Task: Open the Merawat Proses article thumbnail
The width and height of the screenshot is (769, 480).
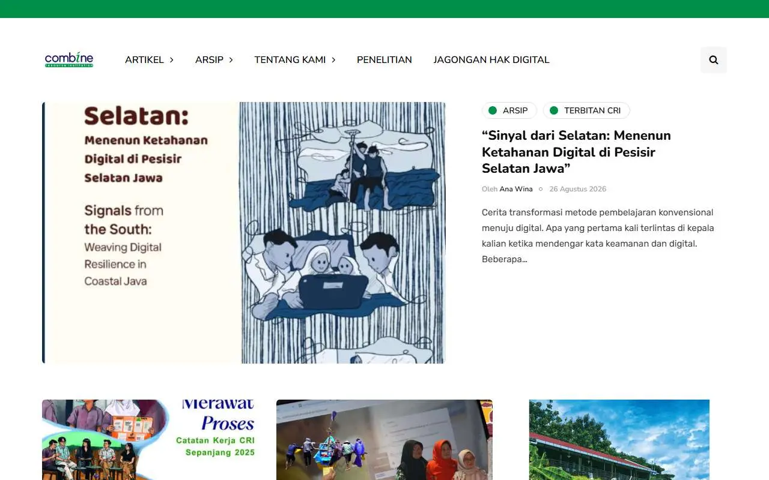Action: pos(150,440)
